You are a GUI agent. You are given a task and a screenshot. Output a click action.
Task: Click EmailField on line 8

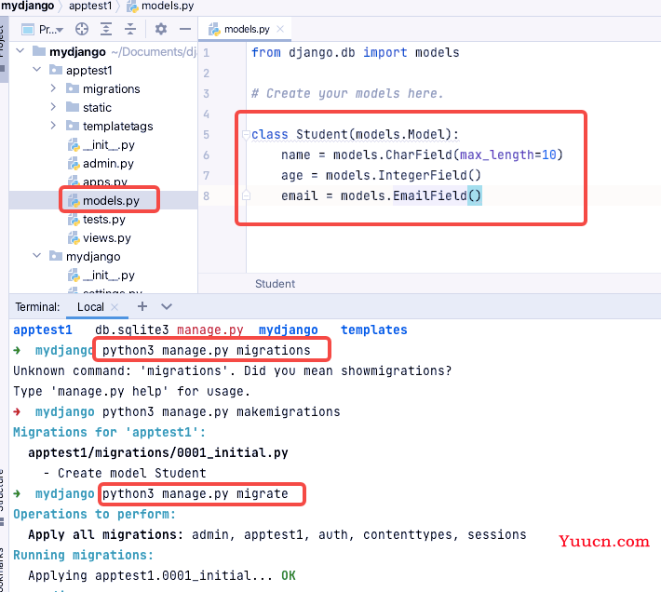[429, 195]
